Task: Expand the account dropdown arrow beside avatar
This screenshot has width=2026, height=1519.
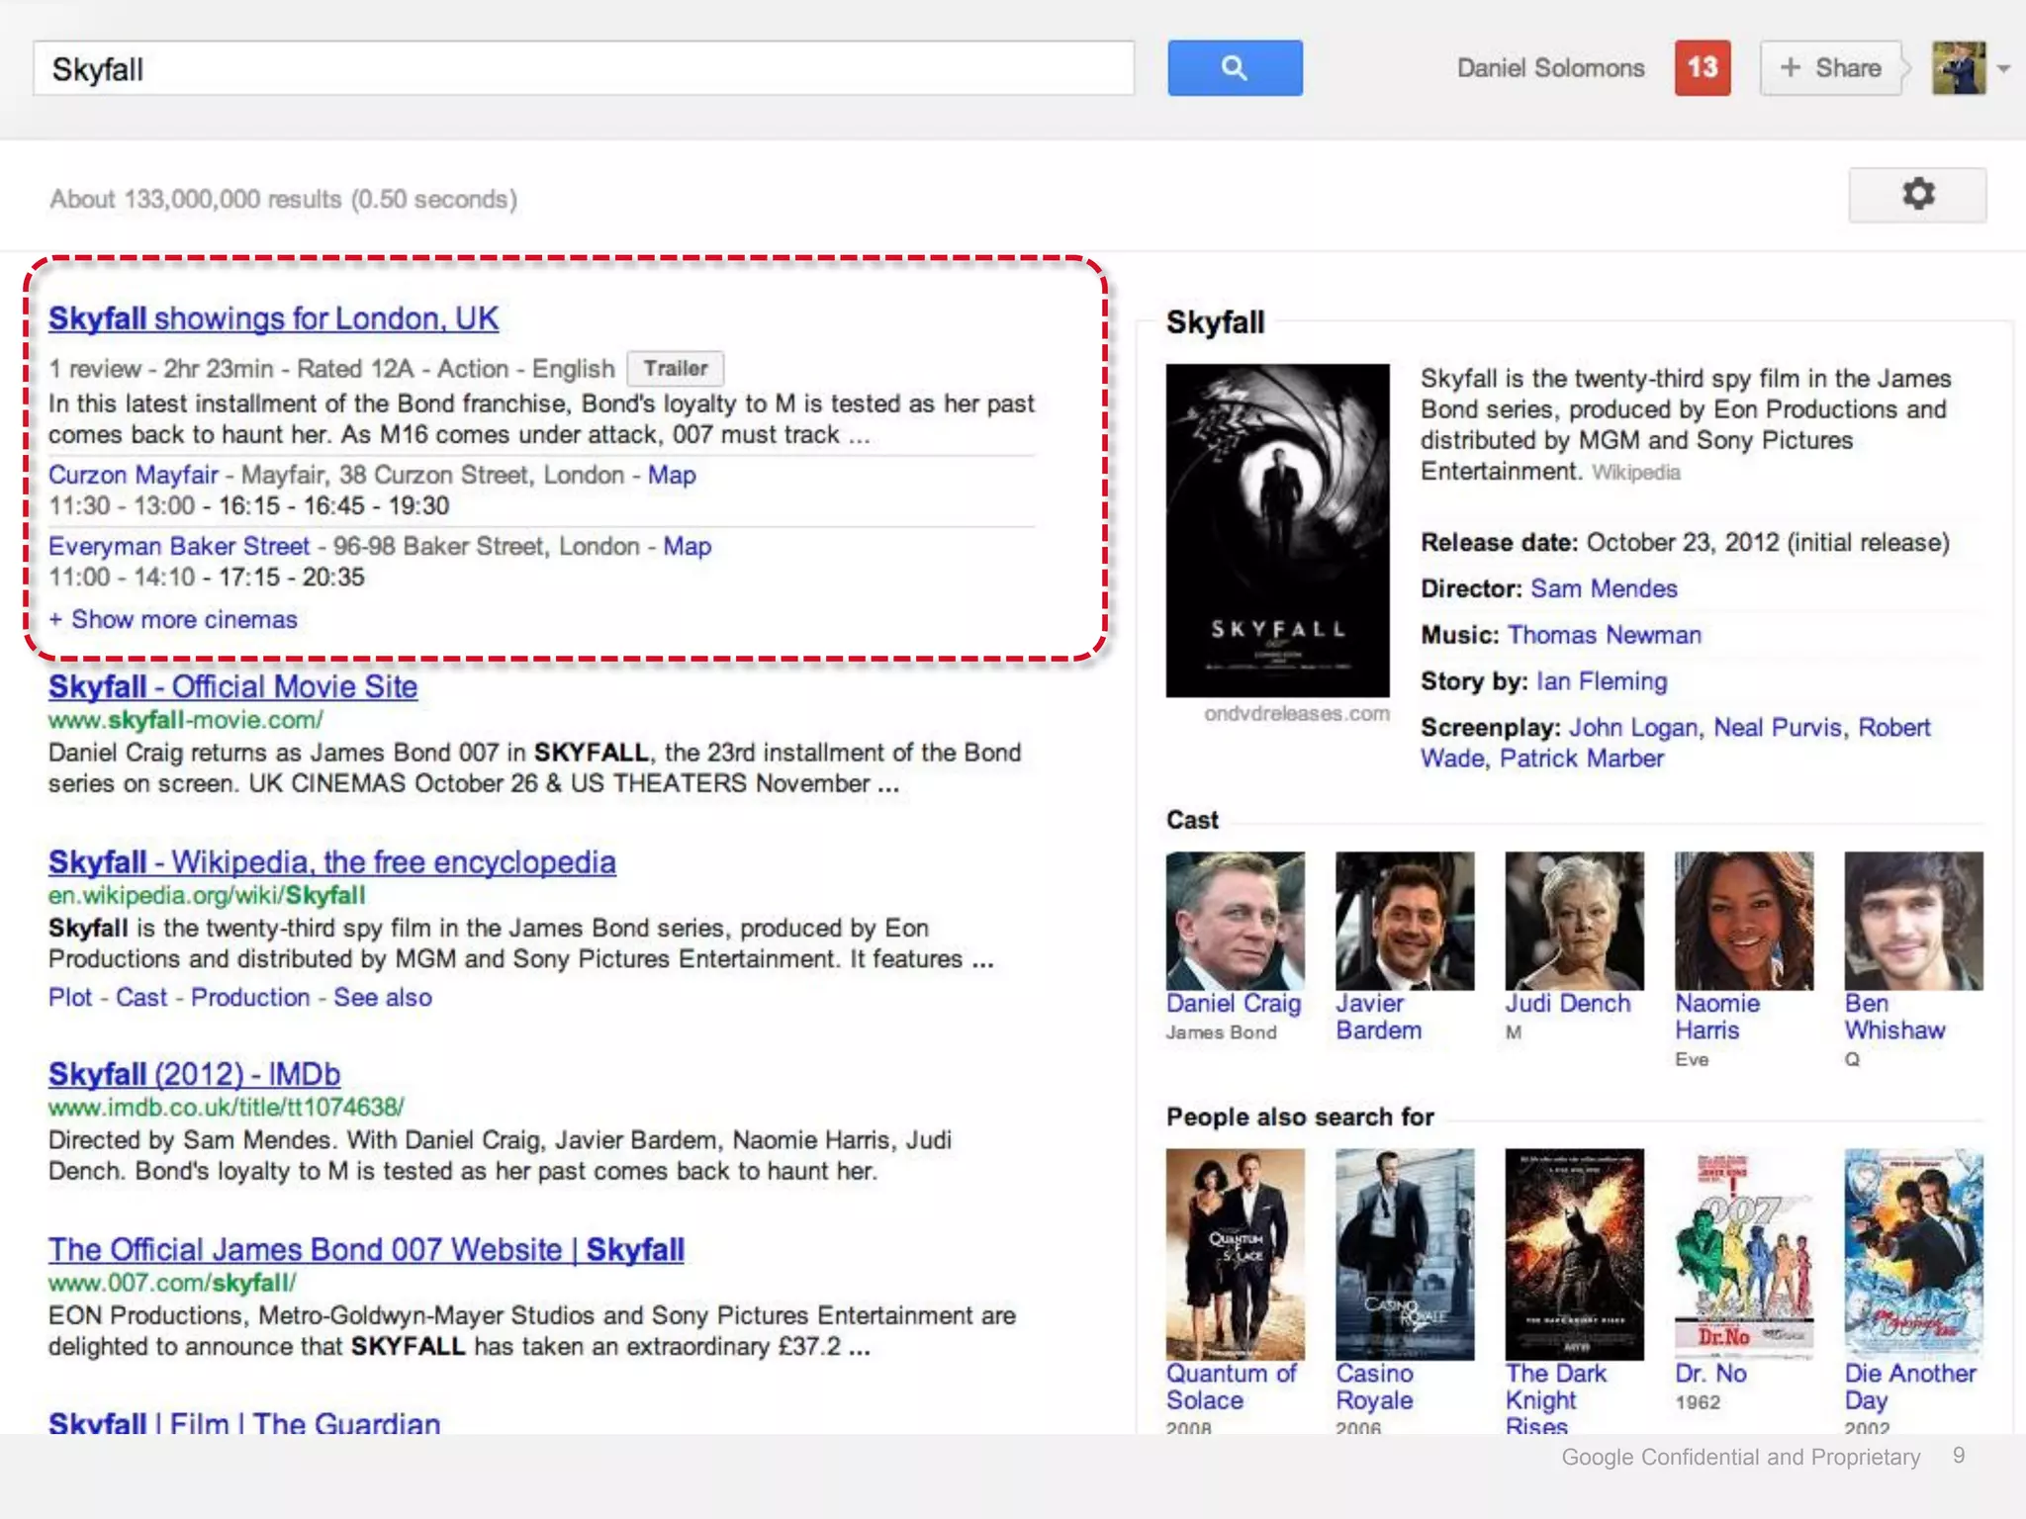Action: point(2004,69)
